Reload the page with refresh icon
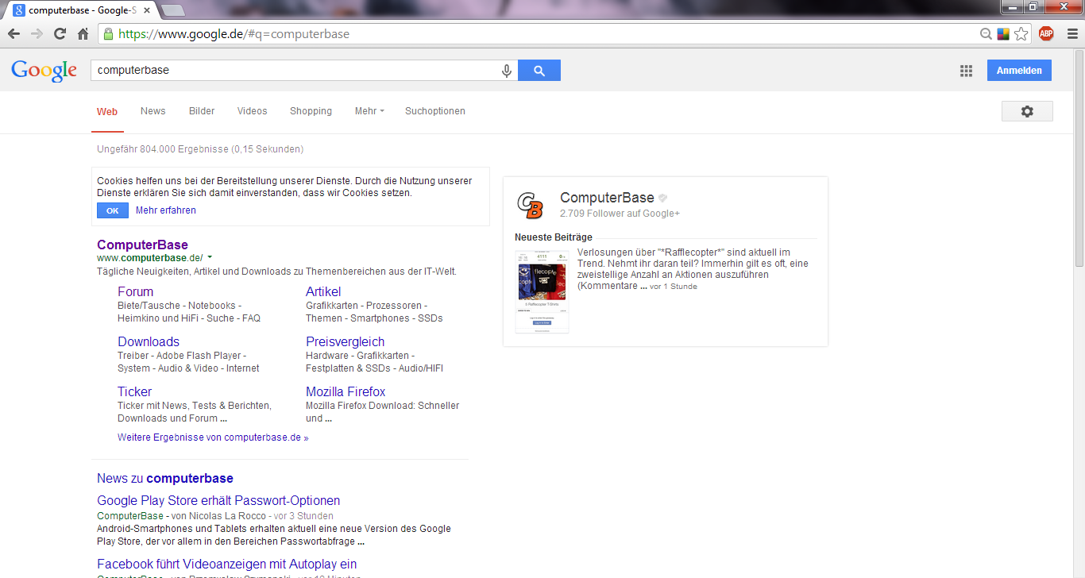 60,34
